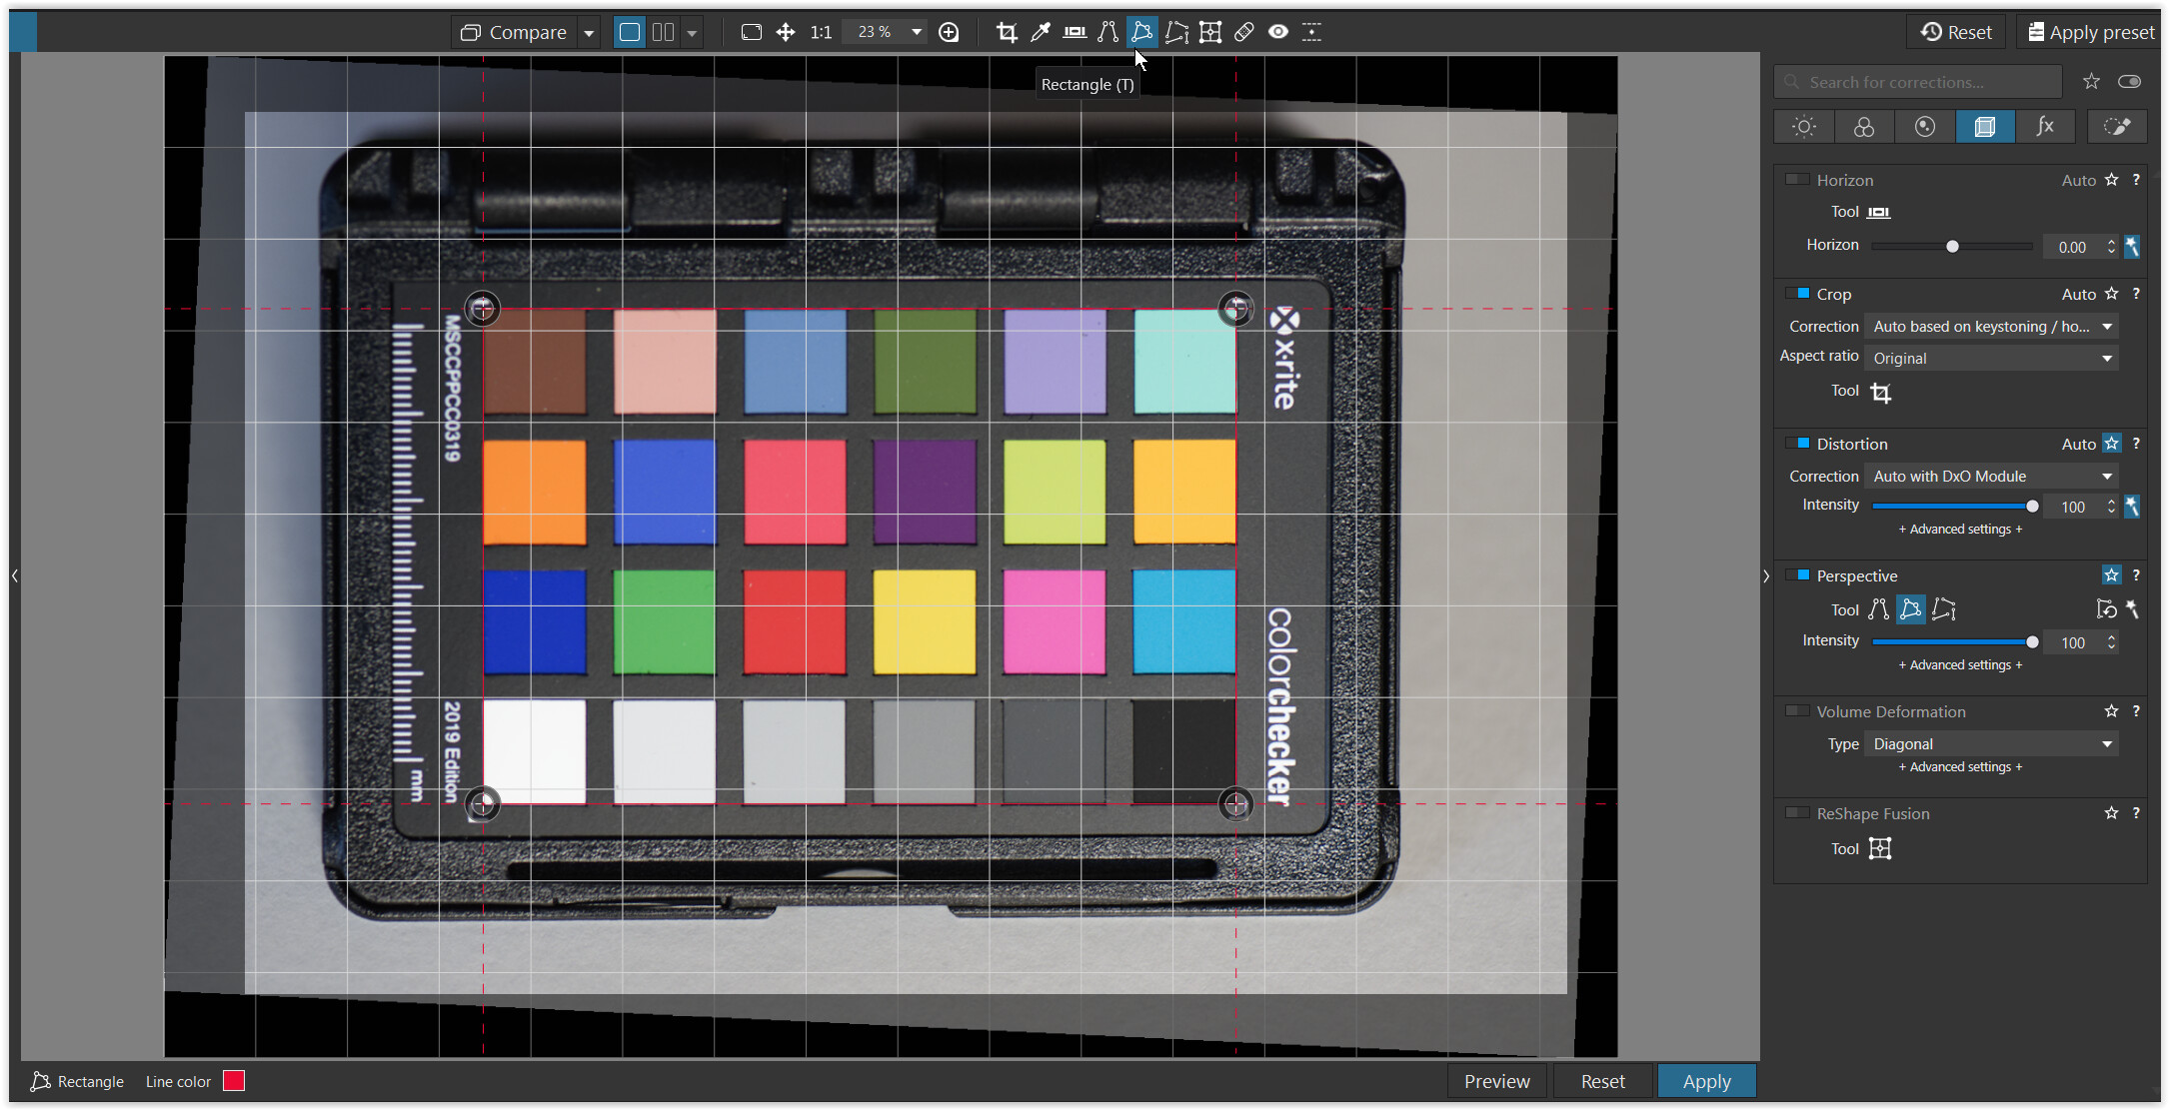The image size is (2169, 1110).
Task: Click the red Line color swatch
Action: (x=234, y=1081)
